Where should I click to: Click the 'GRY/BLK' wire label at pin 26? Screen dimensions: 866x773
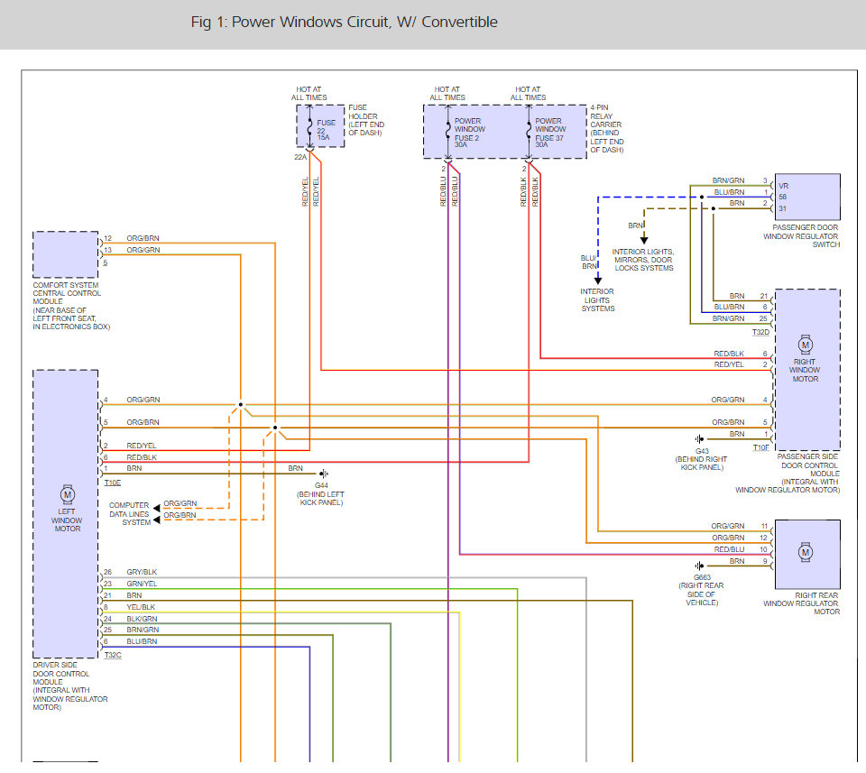142,572
